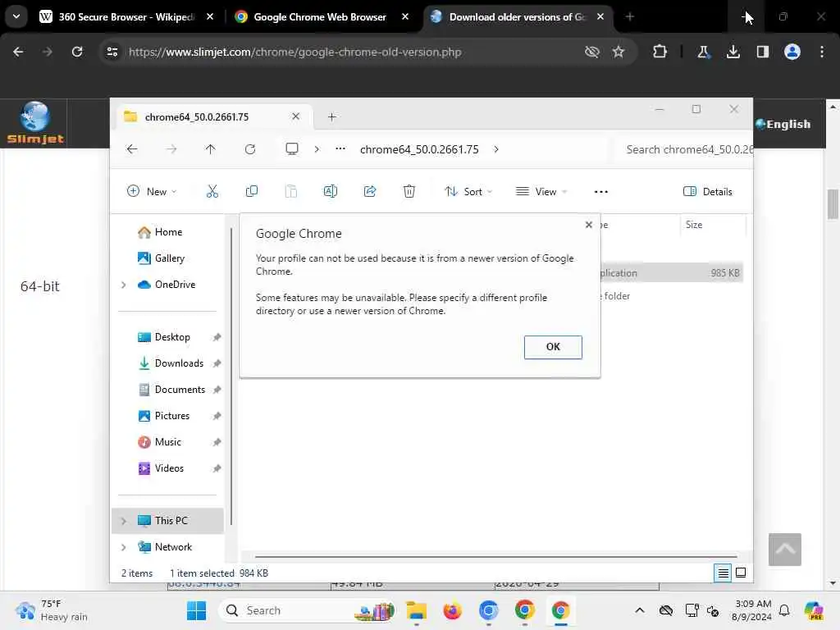Viewport: 840px width, 630px height.
Task: Open the browser Downloads icon
Action: (733, 52)
